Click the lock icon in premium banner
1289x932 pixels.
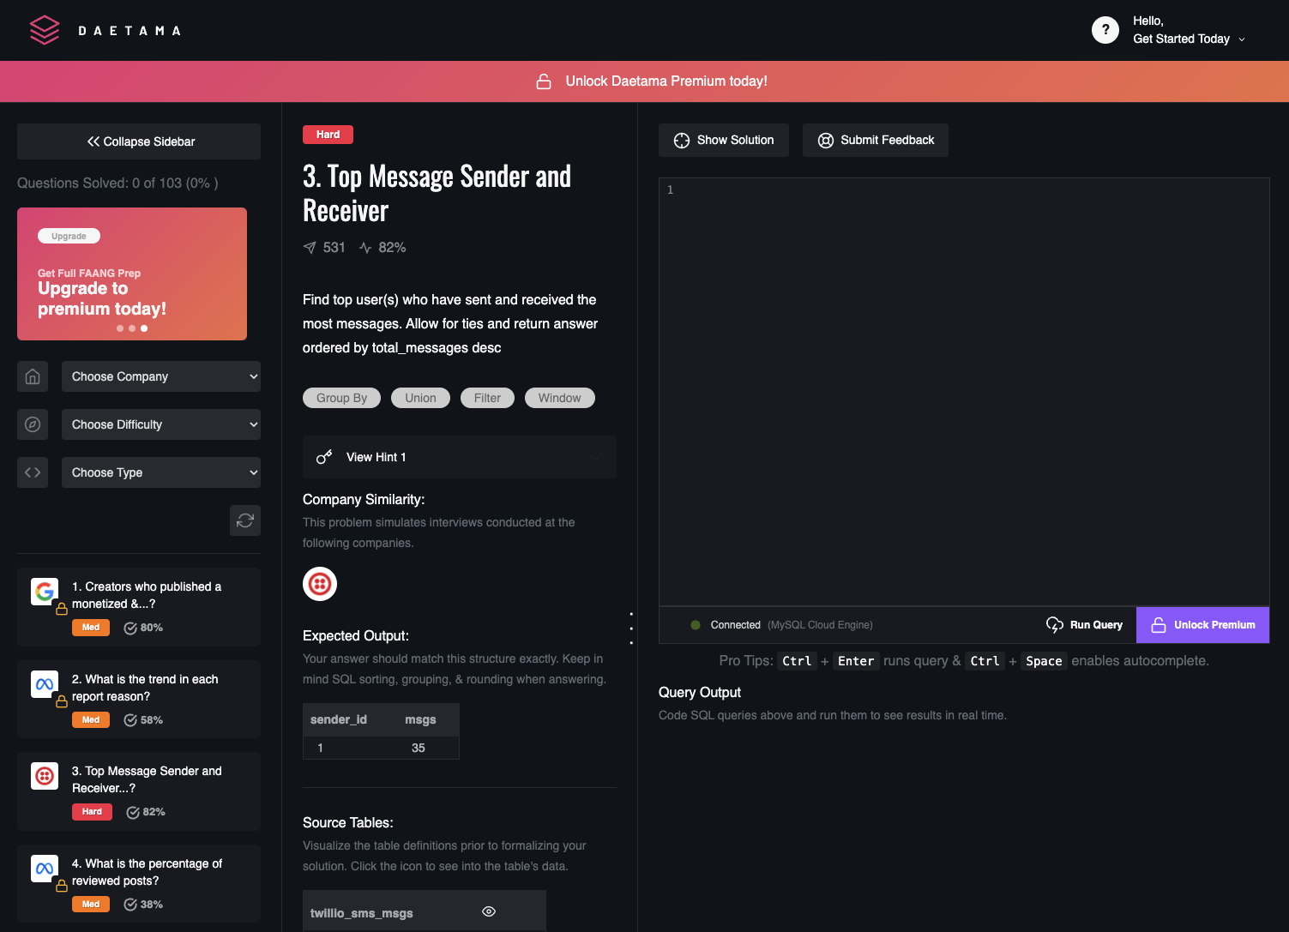pos(544,81)
